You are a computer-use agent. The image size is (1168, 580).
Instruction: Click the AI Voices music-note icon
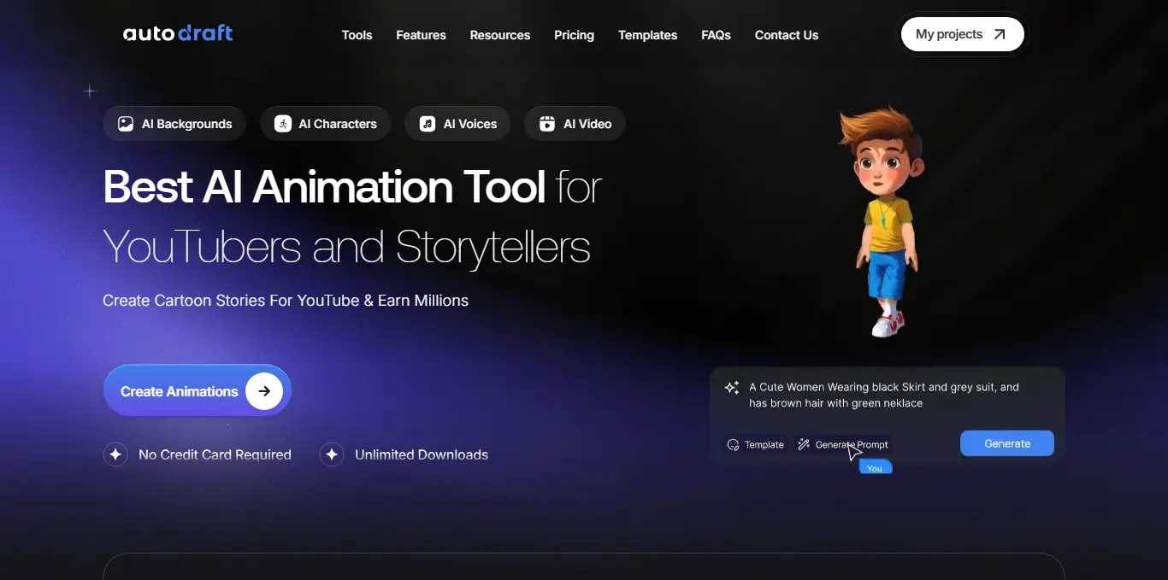point(428,124)
